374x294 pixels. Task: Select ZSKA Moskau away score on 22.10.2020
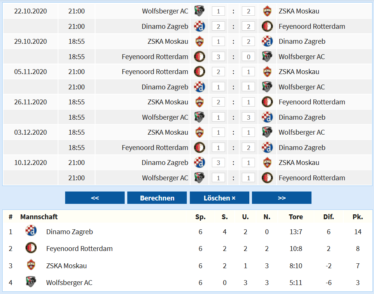248,11
